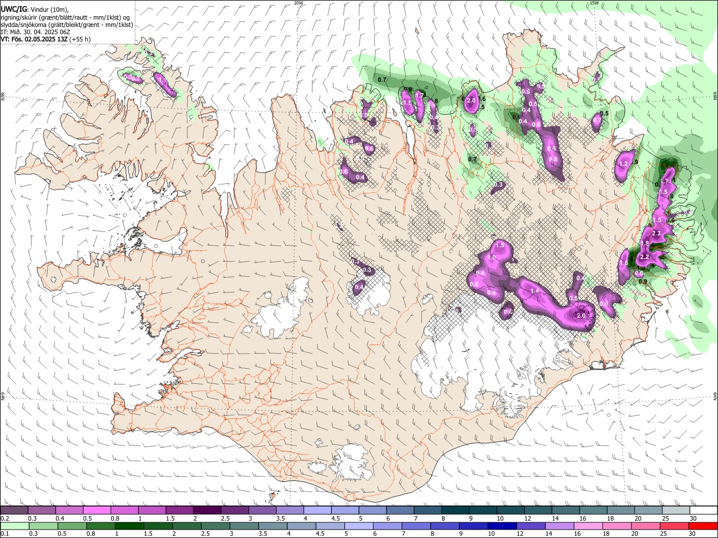718x538 pixels.
Task: Click the palest green swatch starting the lower legend row
Action: tap(15, 526)
